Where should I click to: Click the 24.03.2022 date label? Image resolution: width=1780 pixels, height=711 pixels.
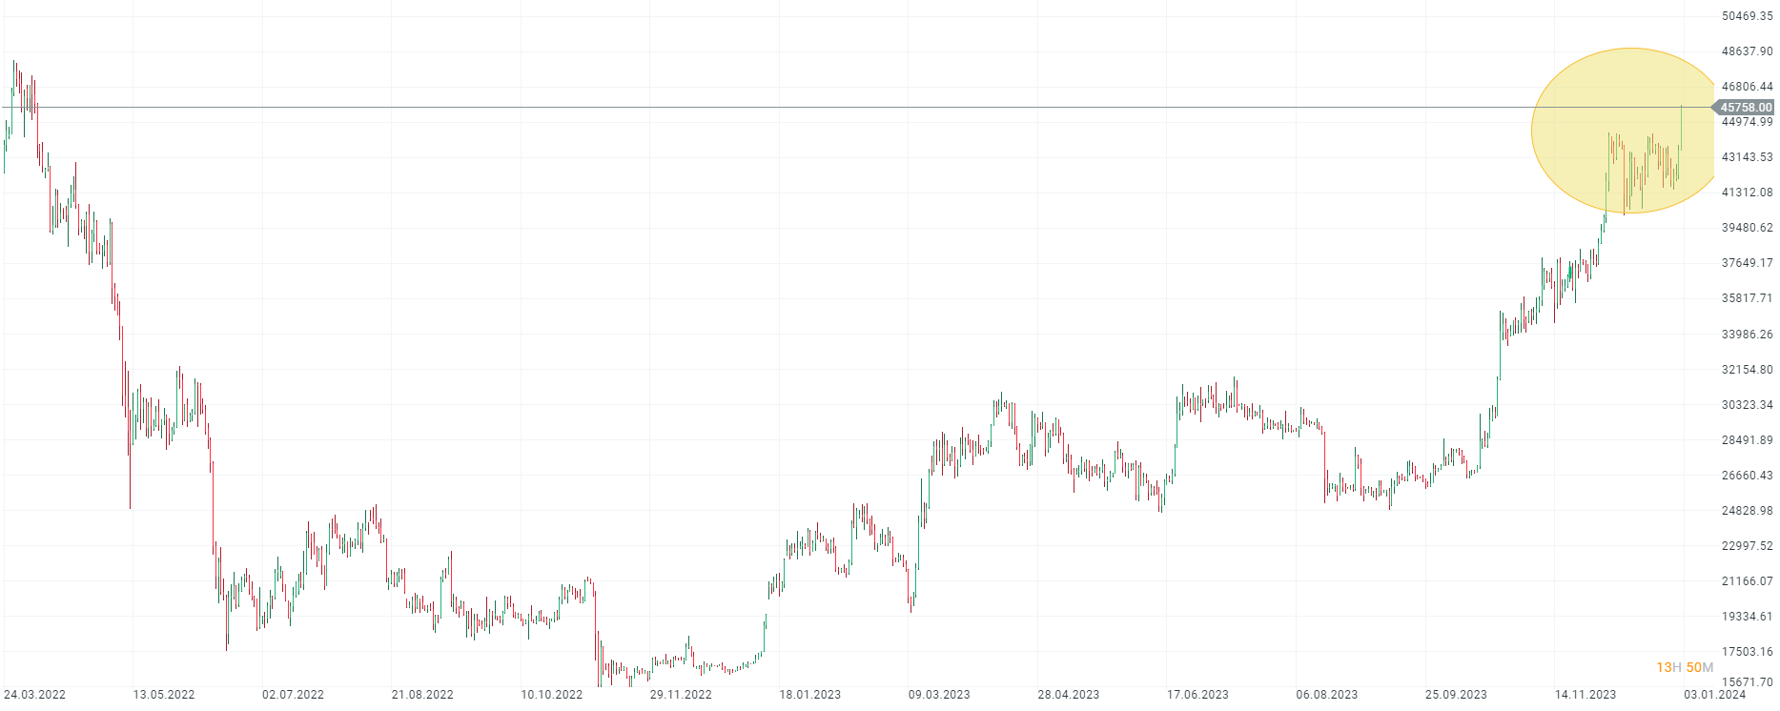coord(35,695)
